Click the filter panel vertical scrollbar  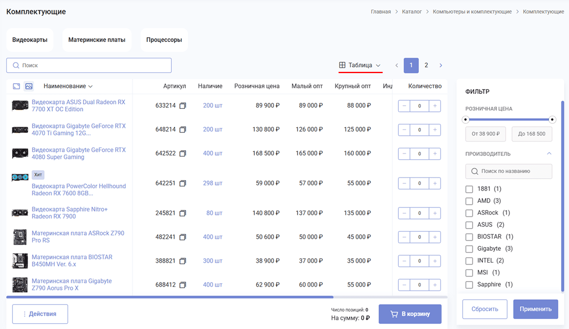tap(563, 195)
